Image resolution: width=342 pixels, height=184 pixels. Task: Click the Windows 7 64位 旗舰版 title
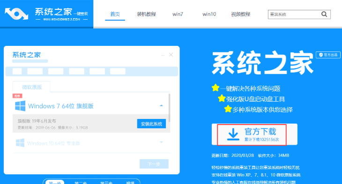pos(61,106)
